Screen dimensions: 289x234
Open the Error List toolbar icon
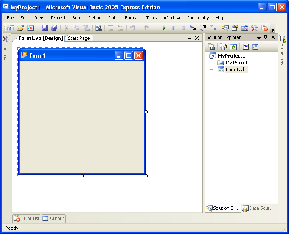coord(264,28)
